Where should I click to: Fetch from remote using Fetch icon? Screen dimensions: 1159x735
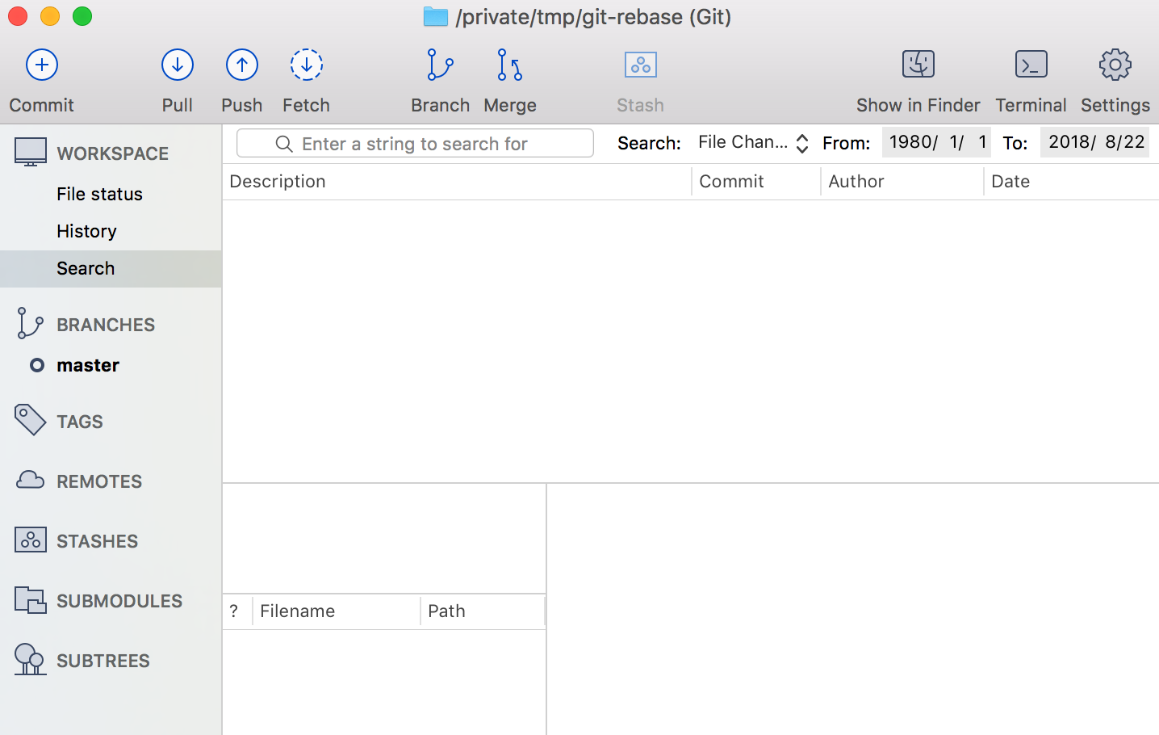307,65
